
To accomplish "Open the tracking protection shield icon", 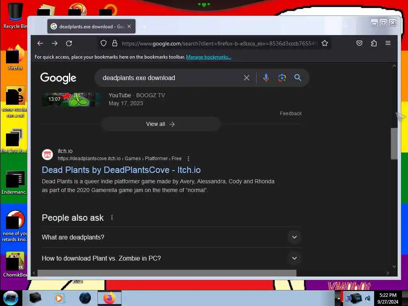I will pos(104,43).
